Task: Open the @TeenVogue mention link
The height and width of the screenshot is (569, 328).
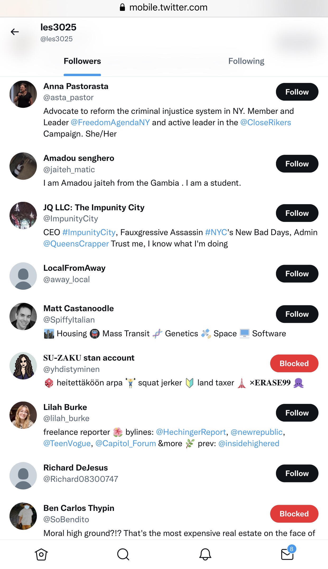Action: pyautogui.click(x=67, y=444)
